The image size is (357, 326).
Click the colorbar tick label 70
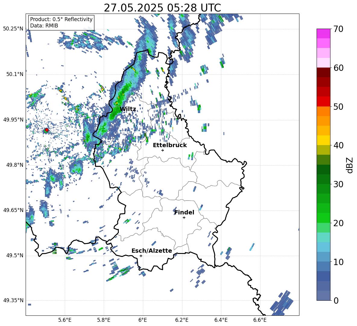338,29
